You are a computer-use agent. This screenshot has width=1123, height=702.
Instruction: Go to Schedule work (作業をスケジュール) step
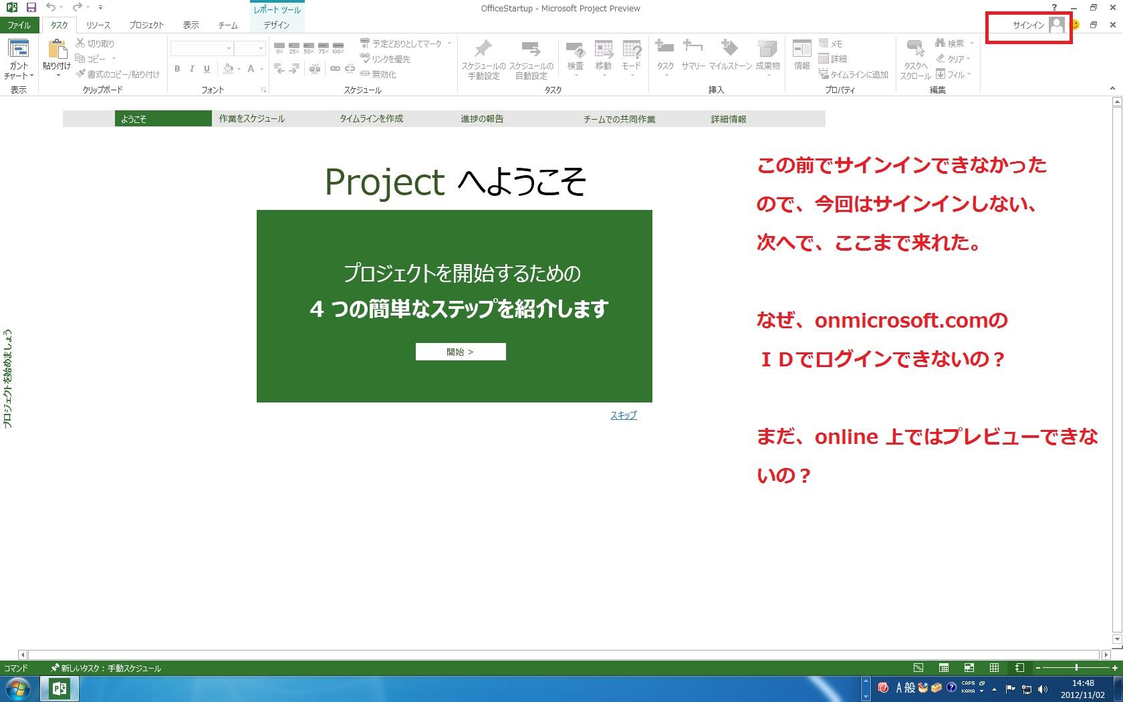click(252, 119)
